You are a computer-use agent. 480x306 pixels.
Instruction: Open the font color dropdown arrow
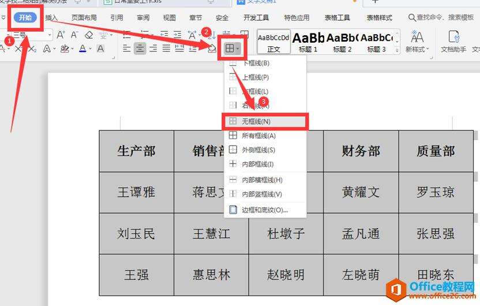pyautogui.click(x=91, y=48)
